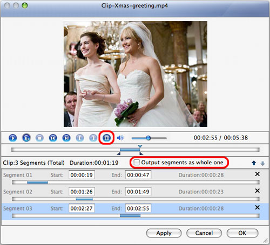
Task: Click the Stop playback button
Action: point(39,138)
